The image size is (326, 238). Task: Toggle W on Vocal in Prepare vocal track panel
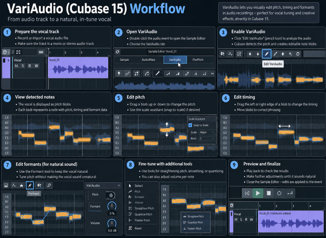(x=36, y=66)
